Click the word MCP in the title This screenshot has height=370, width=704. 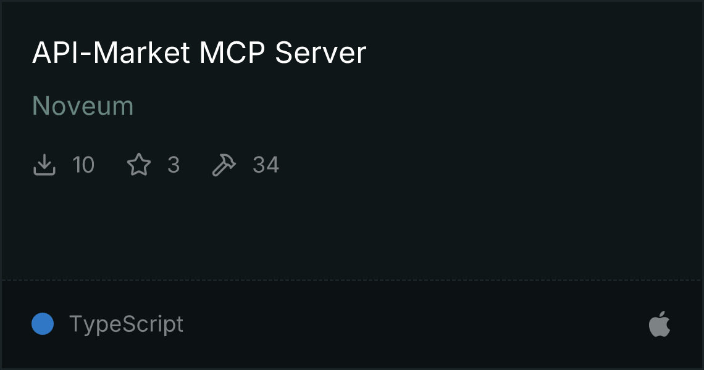point(232,52)
